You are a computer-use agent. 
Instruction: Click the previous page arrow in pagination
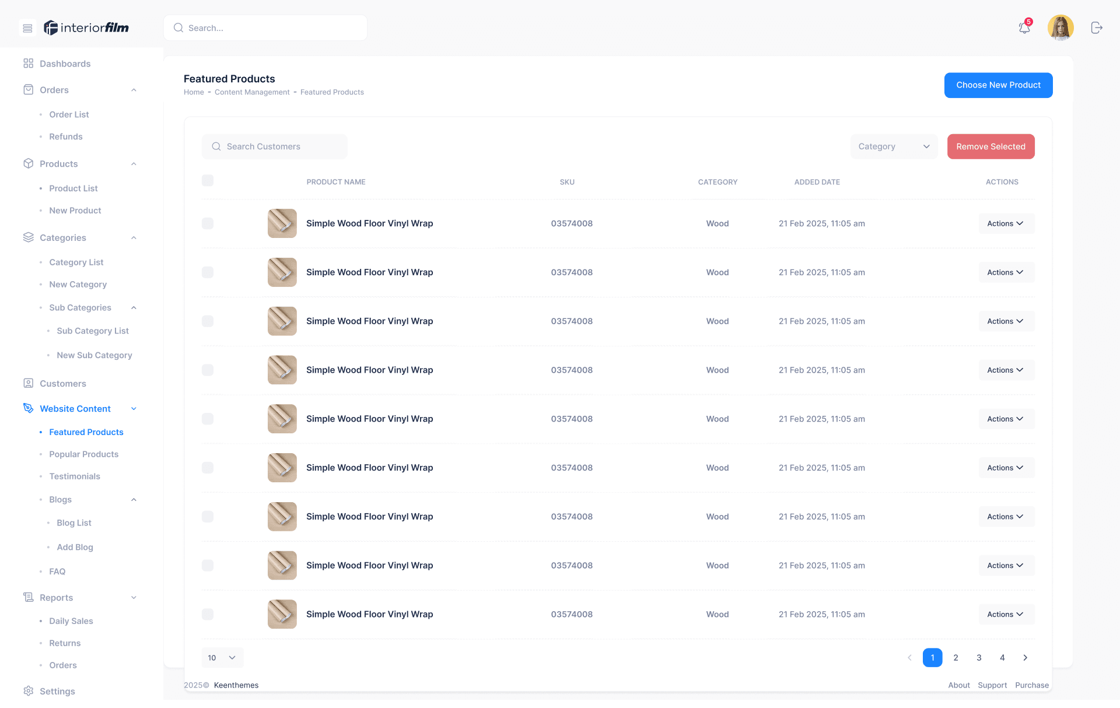pos(909,658)
